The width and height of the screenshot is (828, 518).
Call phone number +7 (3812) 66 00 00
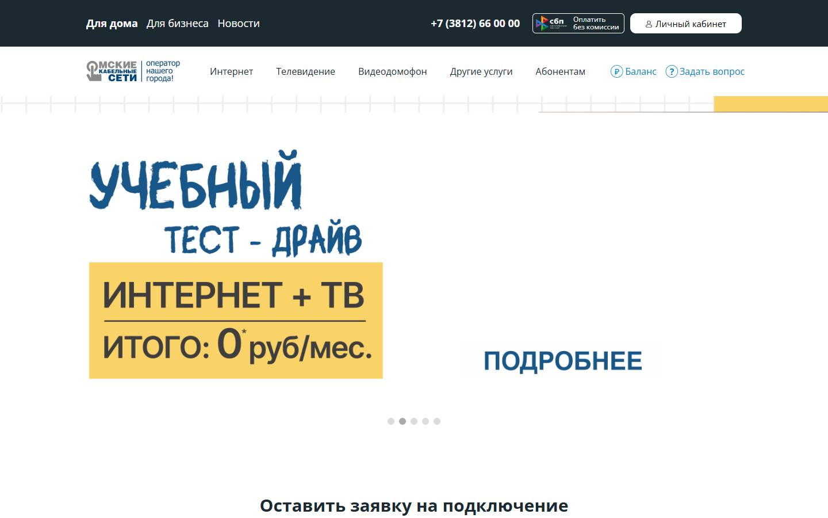475,24
